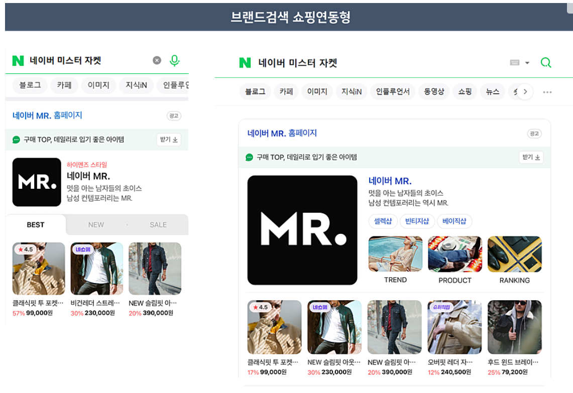This screenshot has width=573, height=393.
Task: Open the NEW 슬림핏 아웃… product image
Action: pos(334,327)
